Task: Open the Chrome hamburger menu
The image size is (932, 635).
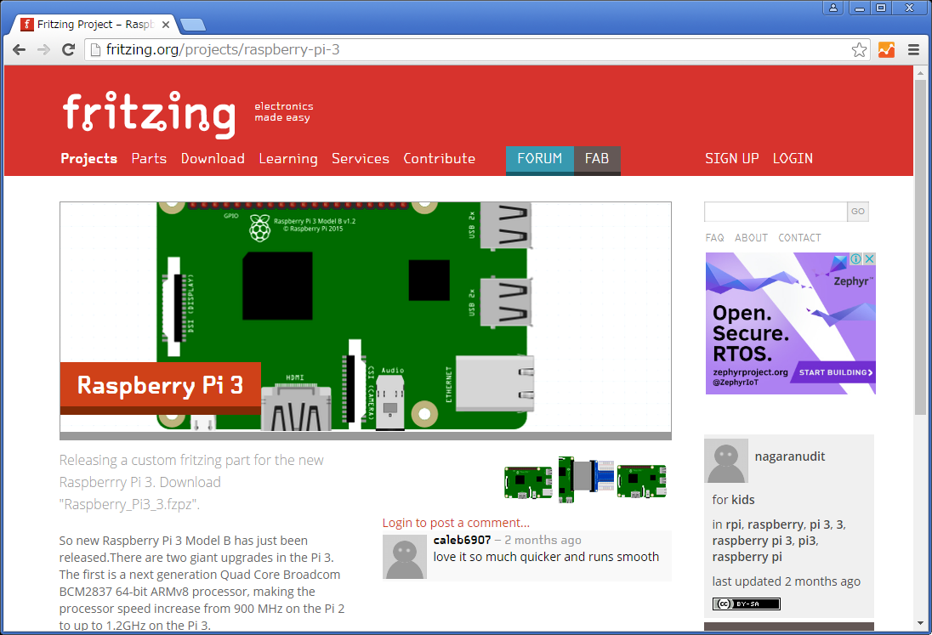Action: click(913, 50)
